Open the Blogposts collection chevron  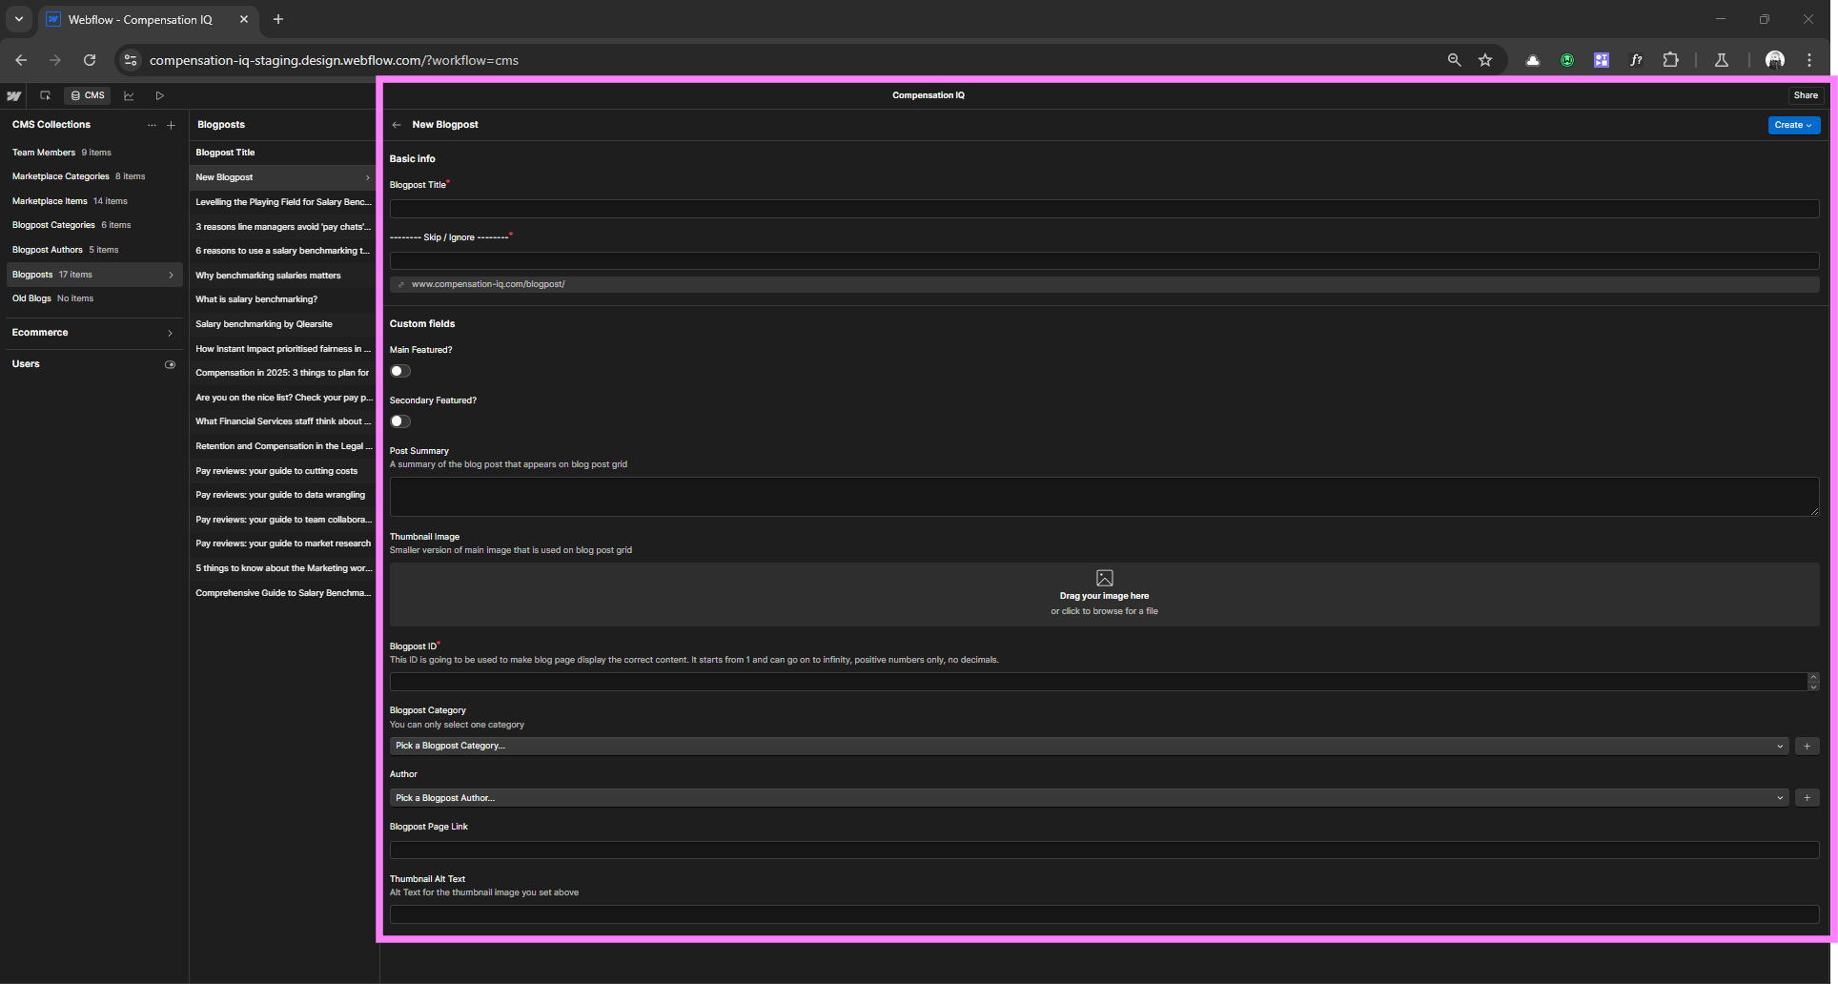coord(171,275)
